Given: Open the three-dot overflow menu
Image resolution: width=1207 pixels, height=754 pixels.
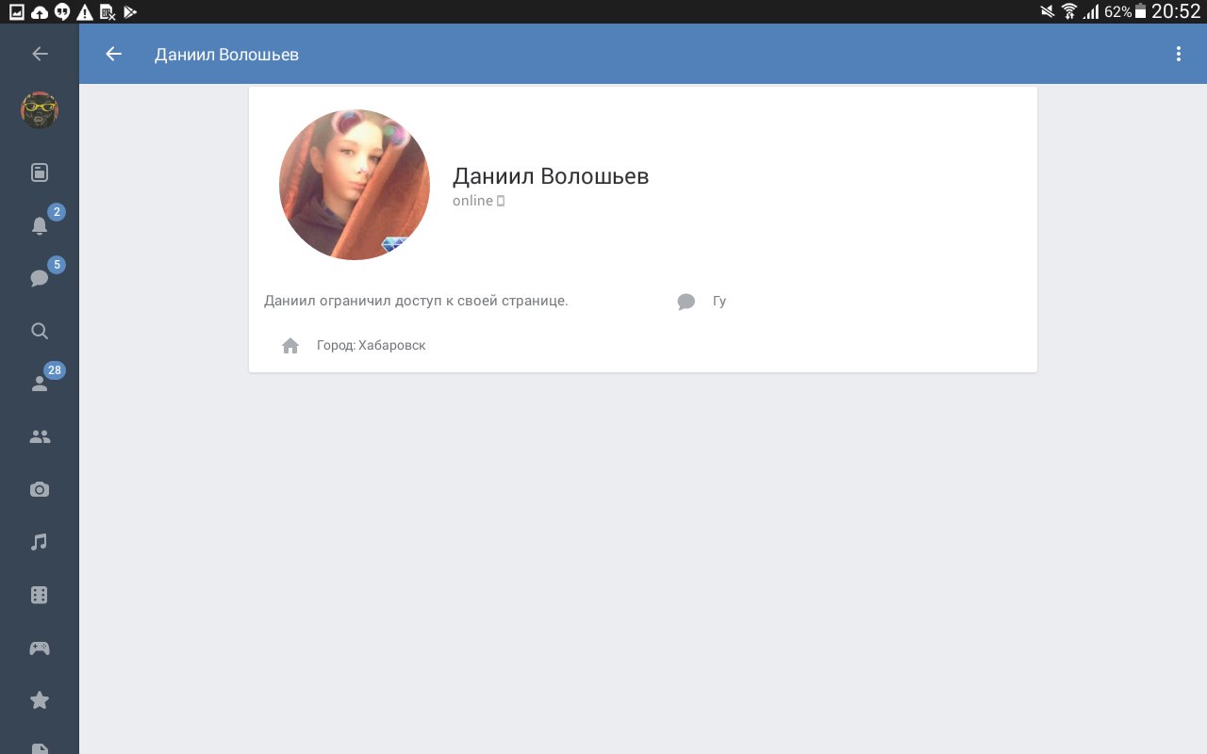Looking at the screenshot, I should pos(1178,54).
